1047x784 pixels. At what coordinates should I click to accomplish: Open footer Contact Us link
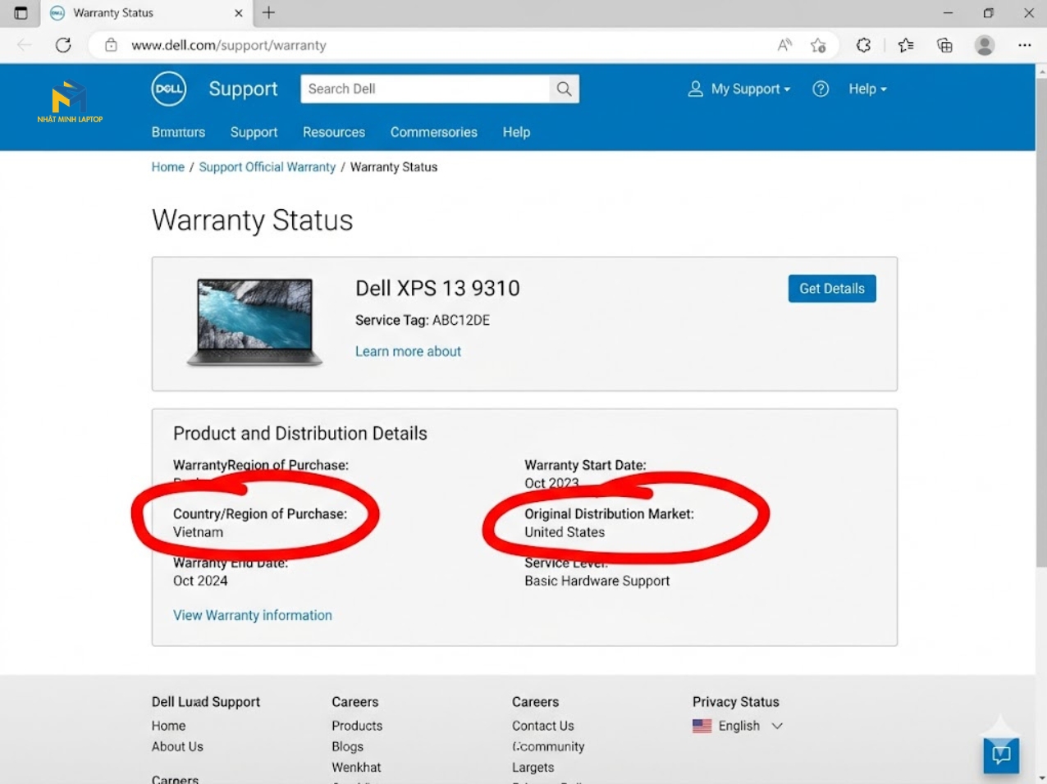[x=543, y=726]
